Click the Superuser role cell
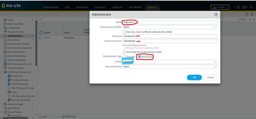The height and width of the screenshot is (119, 256). click(x=69, y=38)
